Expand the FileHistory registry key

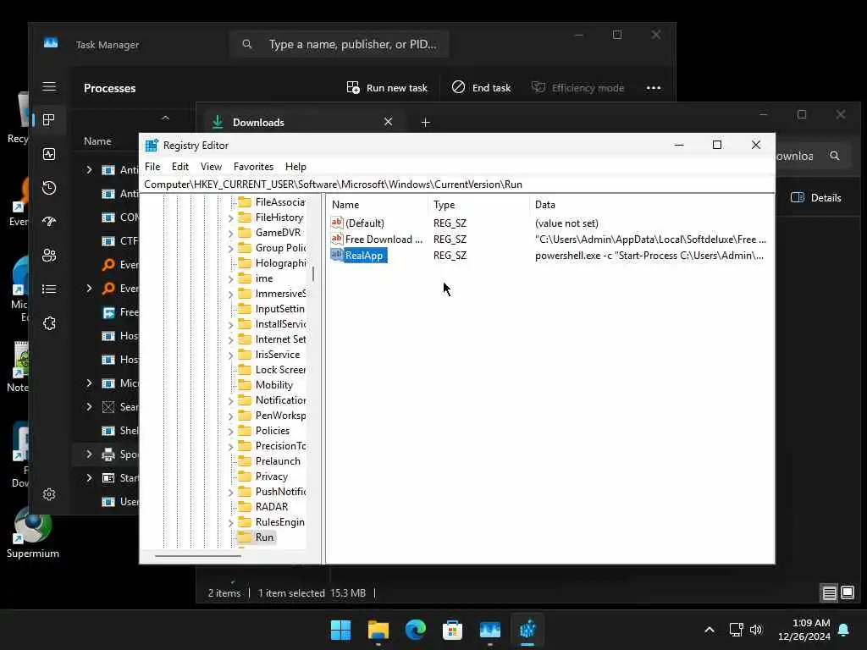(230, 218)
